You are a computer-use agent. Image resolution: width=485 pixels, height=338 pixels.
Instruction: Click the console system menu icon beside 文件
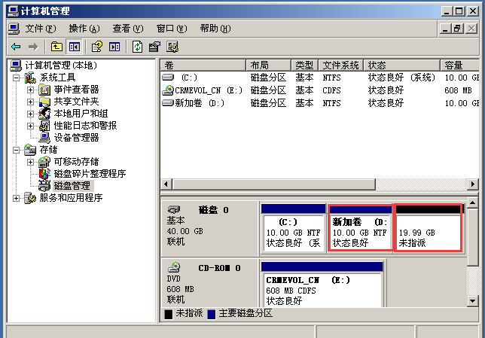[x=14, y=29]
